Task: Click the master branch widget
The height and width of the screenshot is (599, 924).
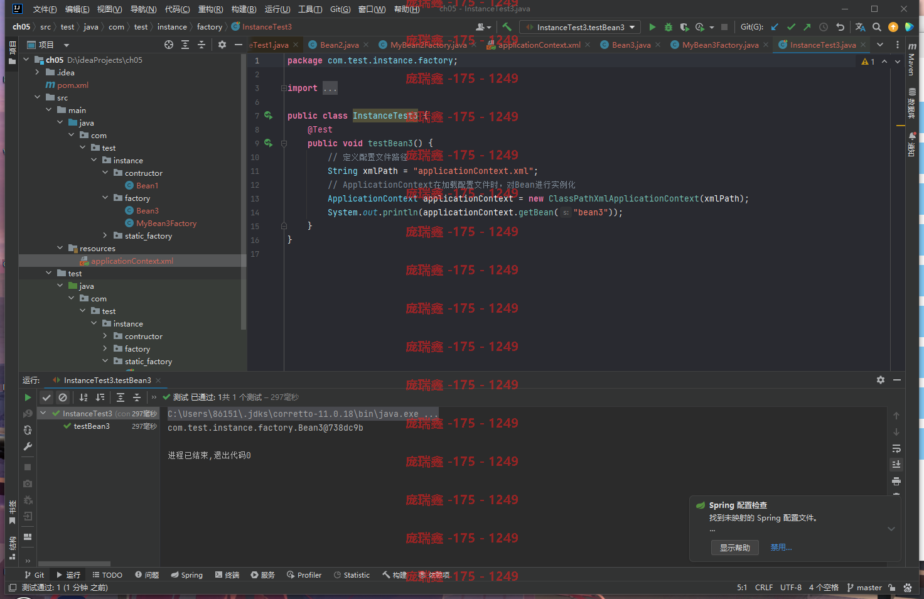Action: coord(864,588)
